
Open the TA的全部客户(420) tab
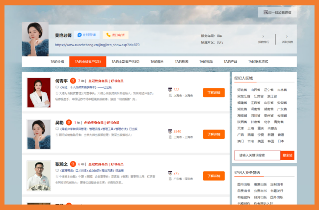(x=126, y=61)
